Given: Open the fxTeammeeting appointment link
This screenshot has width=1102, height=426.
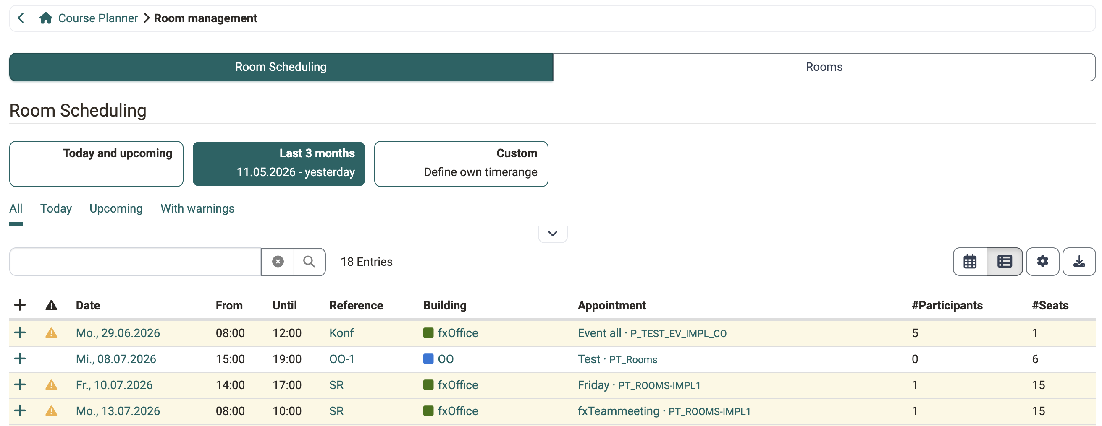Looking at the screenshot, I should [x=664, y=411].
